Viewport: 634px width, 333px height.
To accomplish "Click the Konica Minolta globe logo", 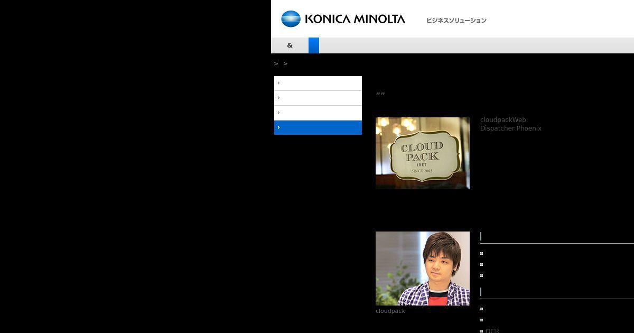I will pos(291,19).
